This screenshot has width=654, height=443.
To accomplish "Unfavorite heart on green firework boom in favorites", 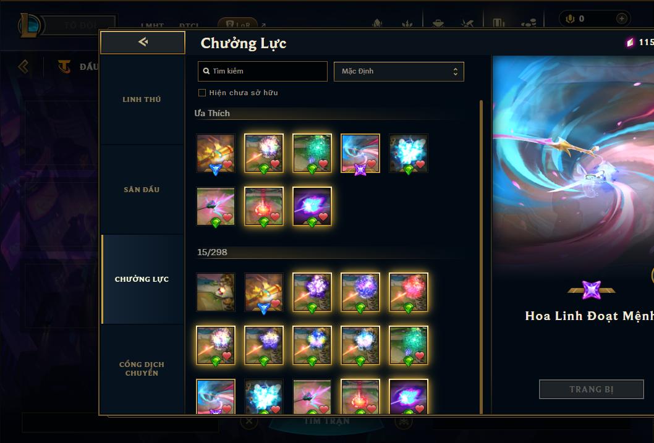I will 323,164.
